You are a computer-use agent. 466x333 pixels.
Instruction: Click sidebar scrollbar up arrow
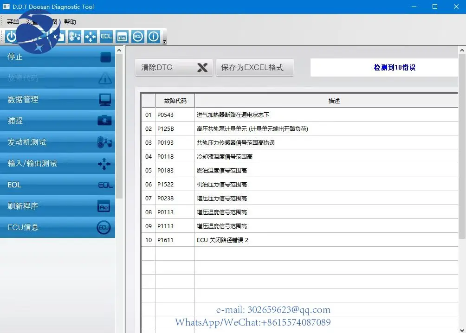tap(119, 50)
